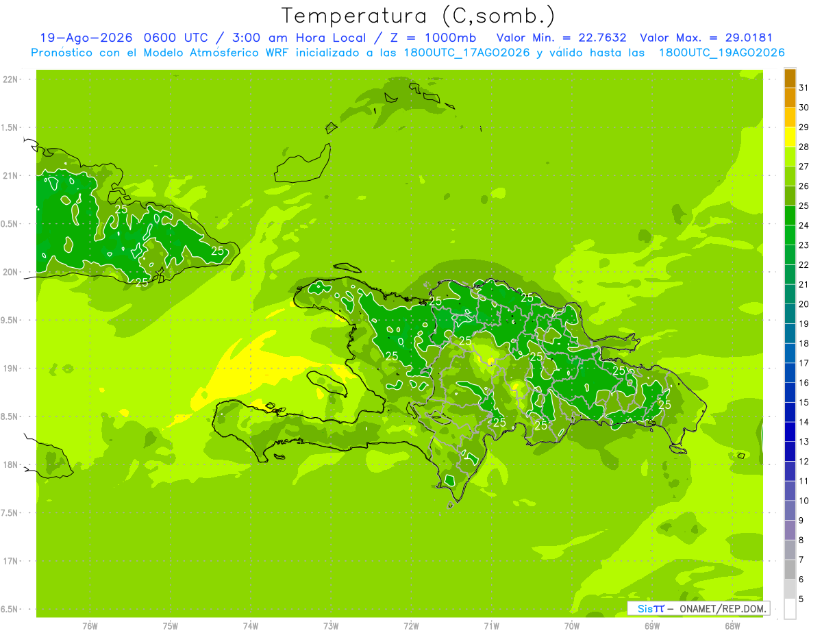Click the '22N' latitude label
This screenshot has height=635, width=822.
point(10,79)
